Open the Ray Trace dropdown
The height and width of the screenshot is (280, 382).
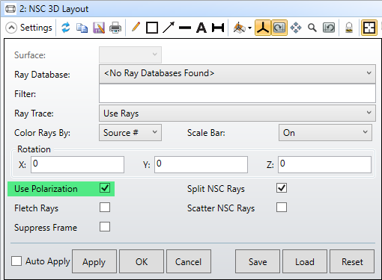237,113
